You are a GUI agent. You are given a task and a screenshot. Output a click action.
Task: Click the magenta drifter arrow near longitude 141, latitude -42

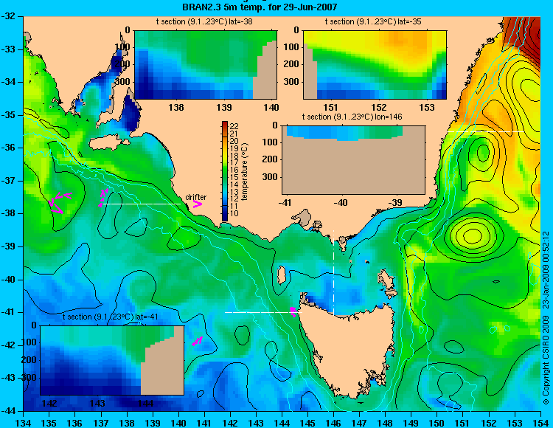point(197,341)
